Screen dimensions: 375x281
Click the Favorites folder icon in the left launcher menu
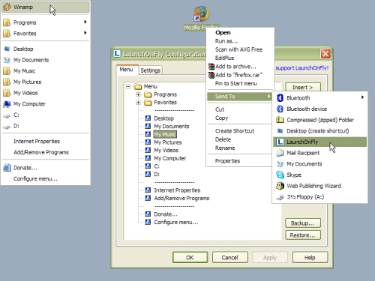tap(7, 34)
